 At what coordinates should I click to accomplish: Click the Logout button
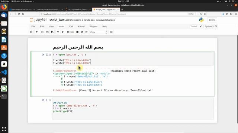tap(212, 20)
